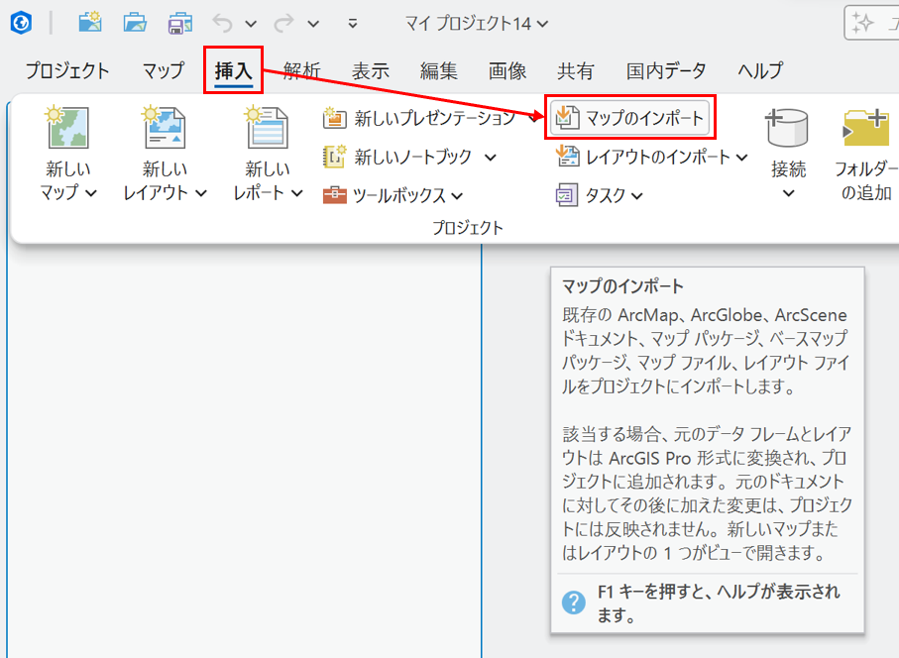
Task: Select the 挿入 ribbon tab
Action: pos(233,70)
